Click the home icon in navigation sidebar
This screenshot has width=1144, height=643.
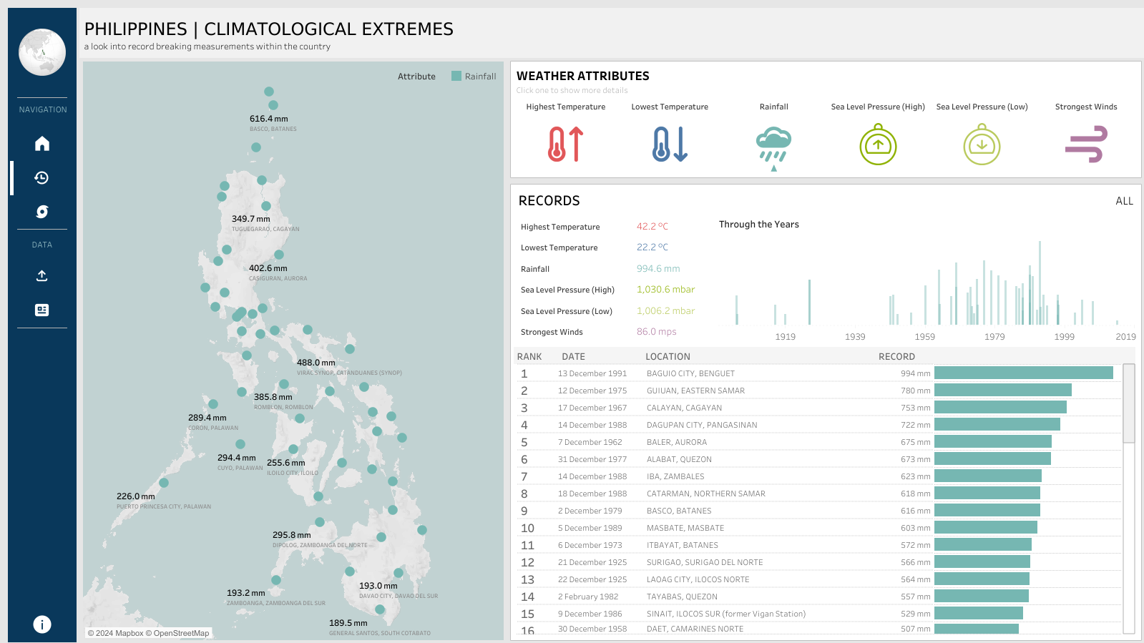tap(42, 144)
